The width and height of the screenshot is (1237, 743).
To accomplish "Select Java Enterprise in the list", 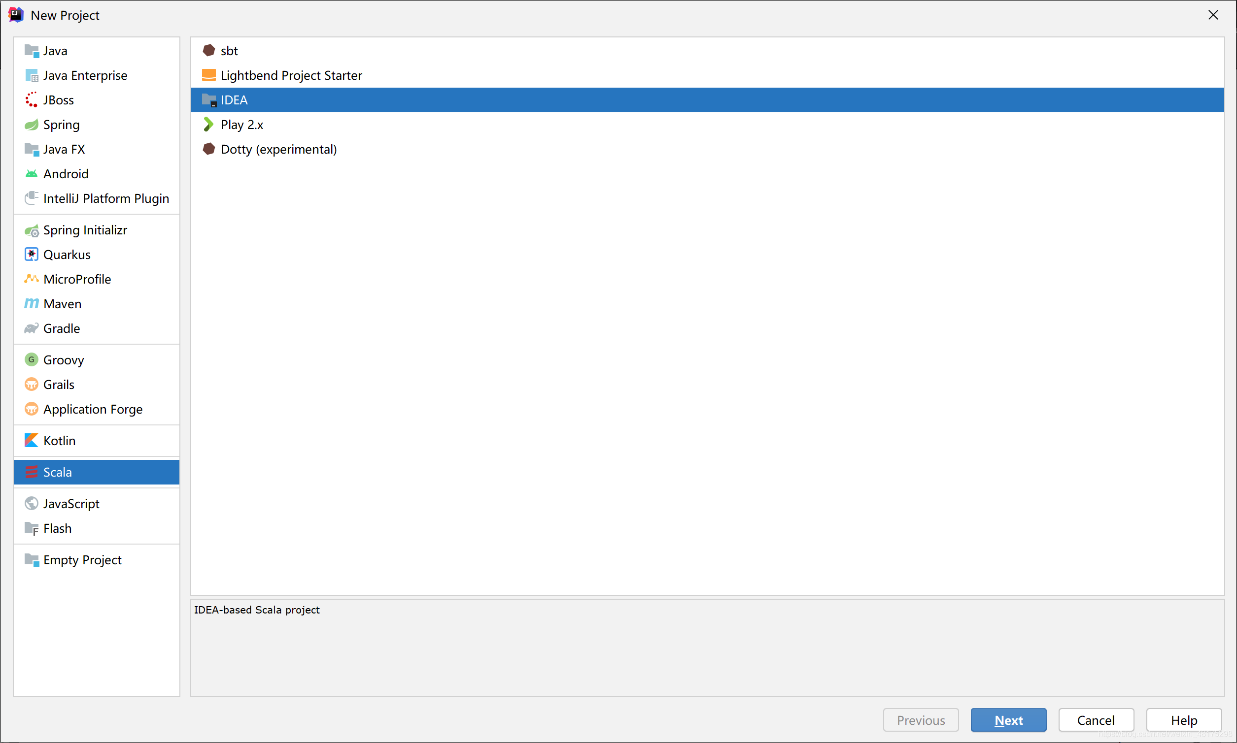I will point(97,75).
